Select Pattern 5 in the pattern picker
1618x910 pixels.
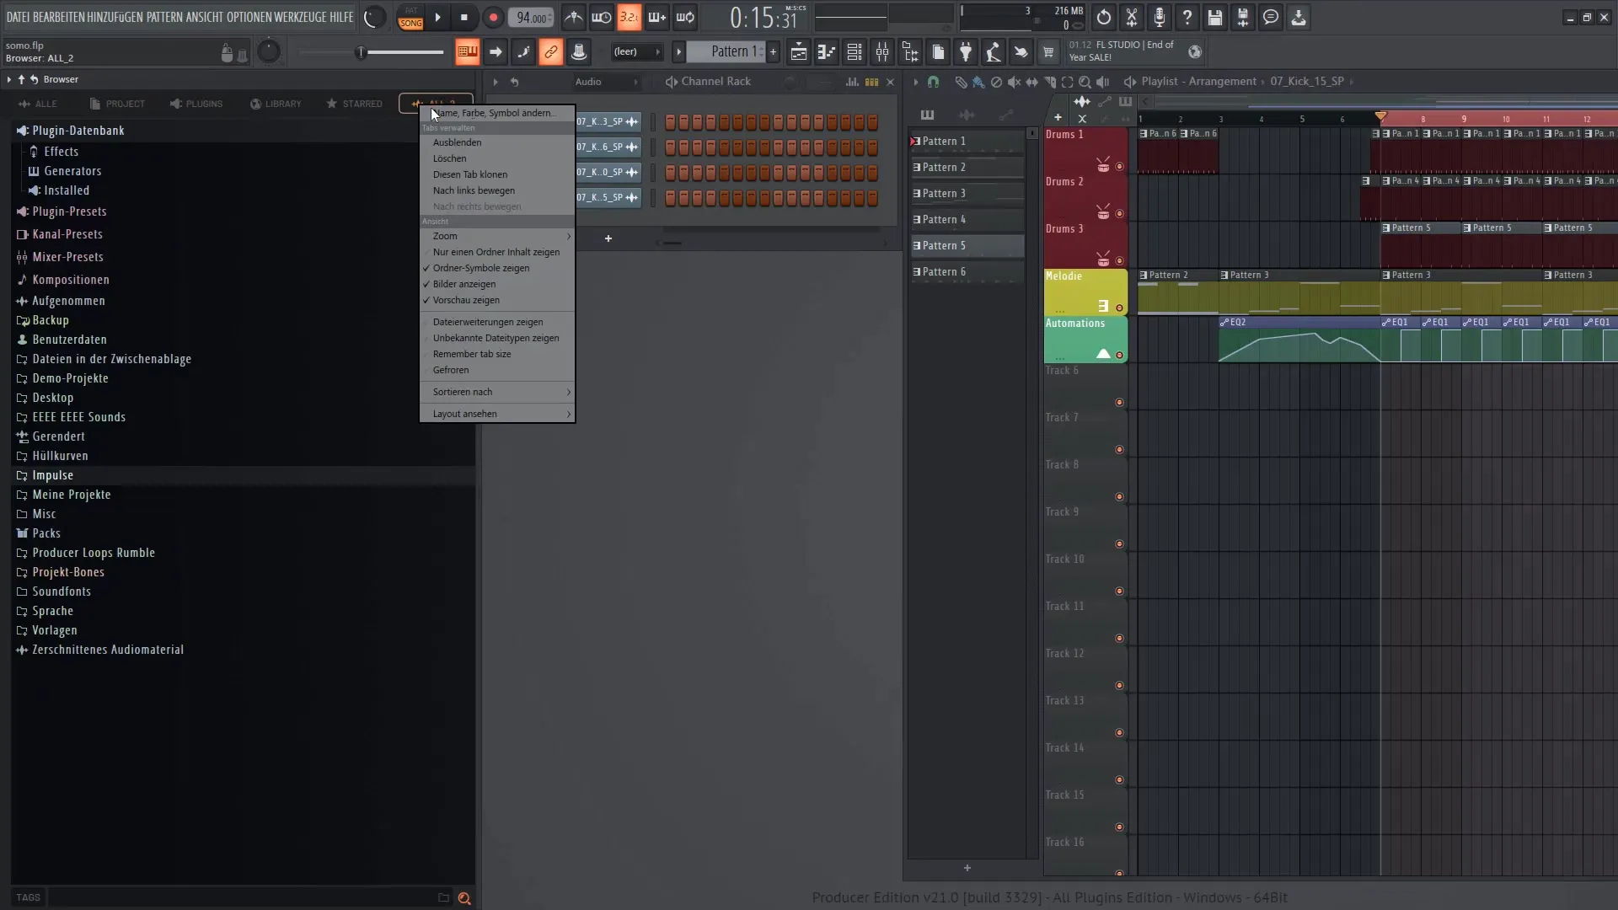967,246
